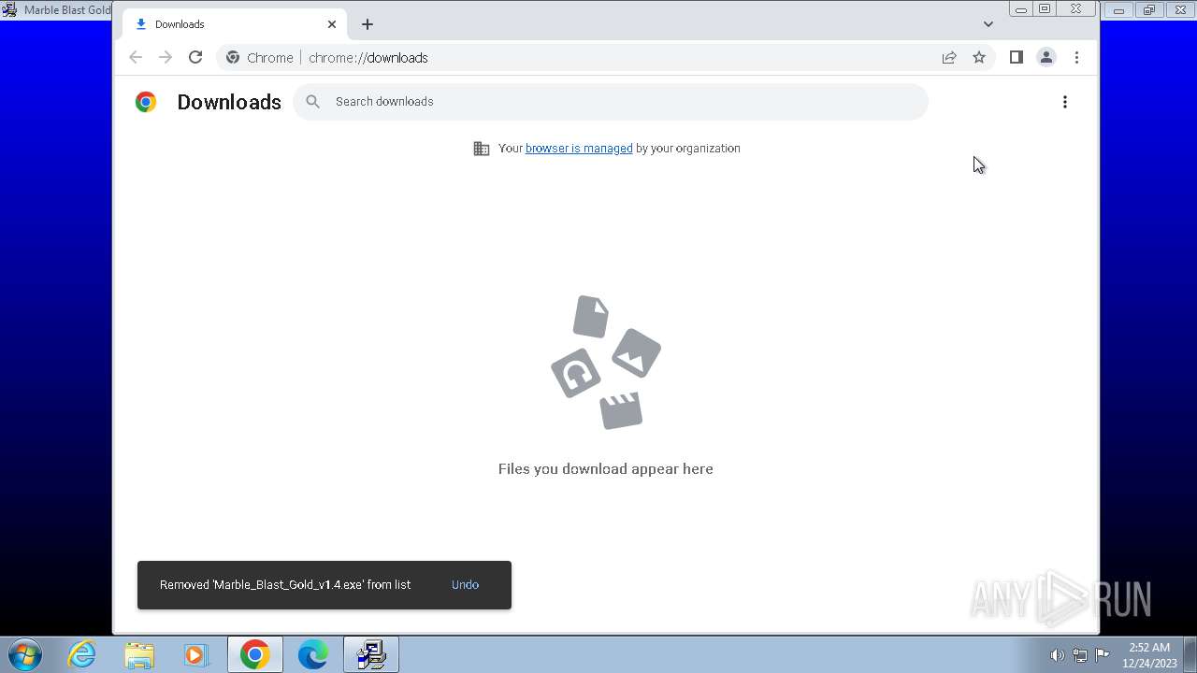Click the Chrome logo beside Downloads
The height and width of the screenshot is (673, 1197).
point(146,102)
